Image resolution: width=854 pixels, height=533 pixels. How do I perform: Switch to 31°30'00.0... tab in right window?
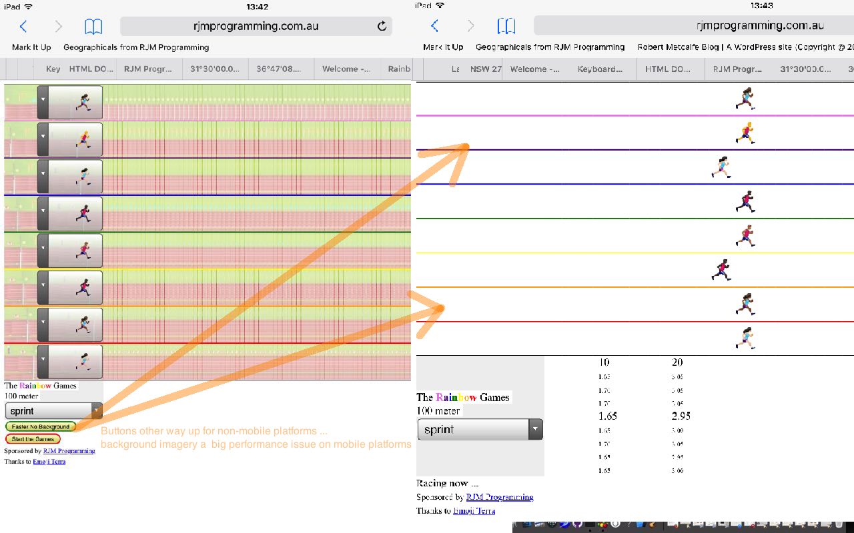(805, 69)
